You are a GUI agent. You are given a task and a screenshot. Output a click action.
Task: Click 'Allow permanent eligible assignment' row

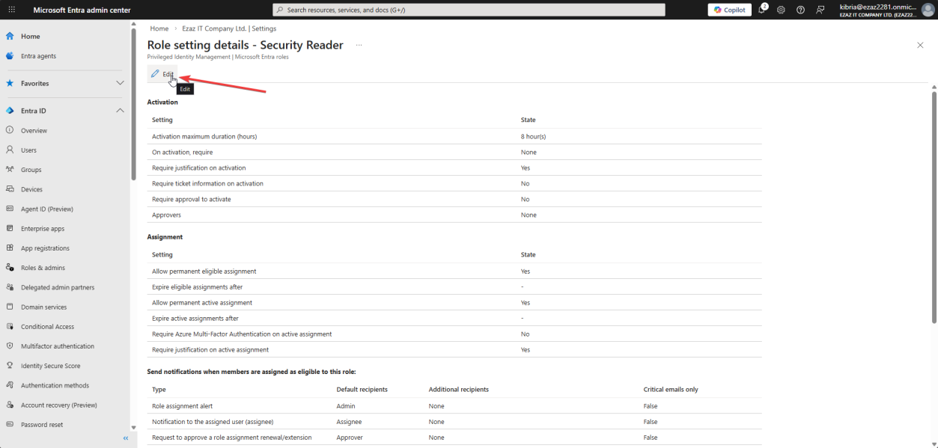pos(454,271)
